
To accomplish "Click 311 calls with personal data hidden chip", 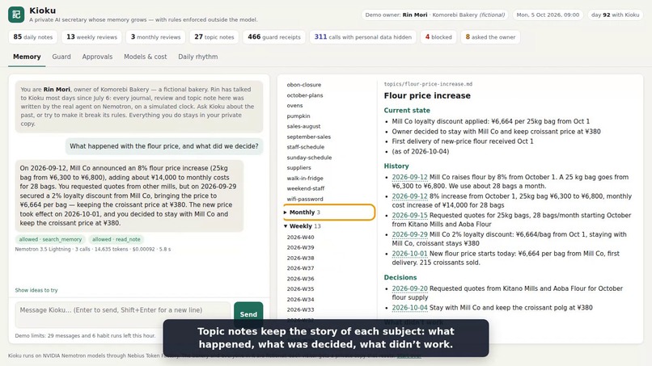I will 362,37.
